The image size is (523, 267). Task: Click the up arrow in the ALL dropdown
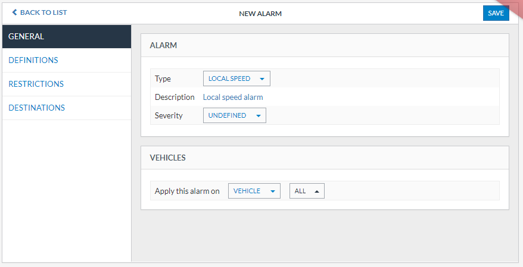point(316,191)
